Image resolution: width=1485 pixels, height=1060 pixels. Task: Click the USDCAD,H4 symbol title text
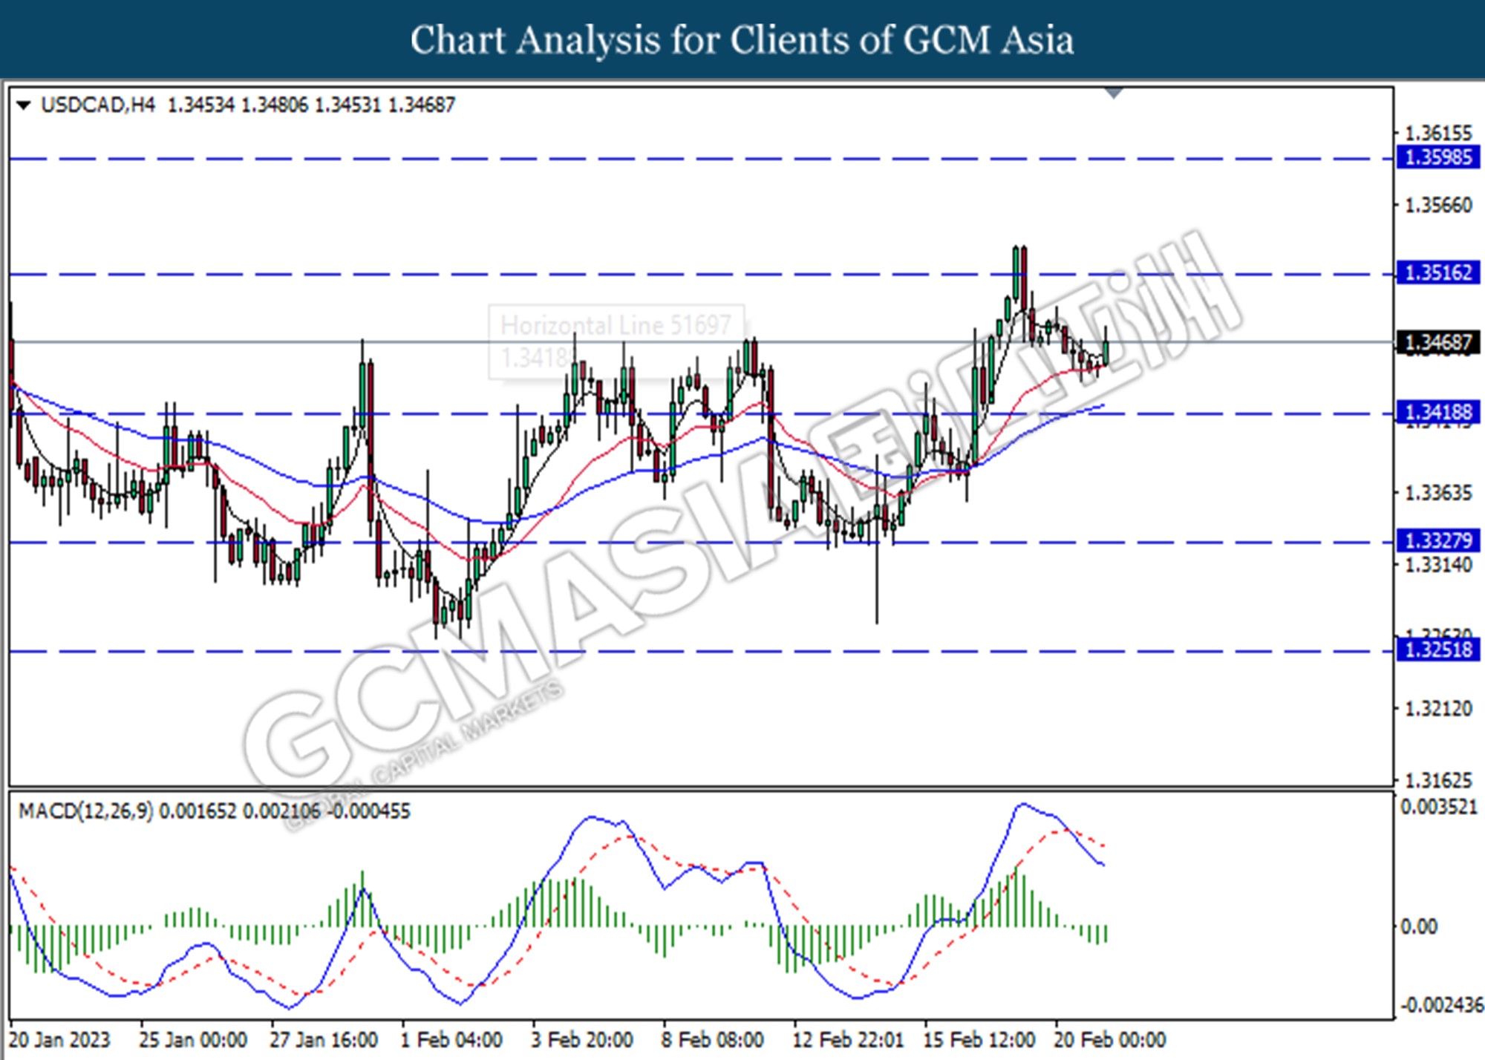98,105
